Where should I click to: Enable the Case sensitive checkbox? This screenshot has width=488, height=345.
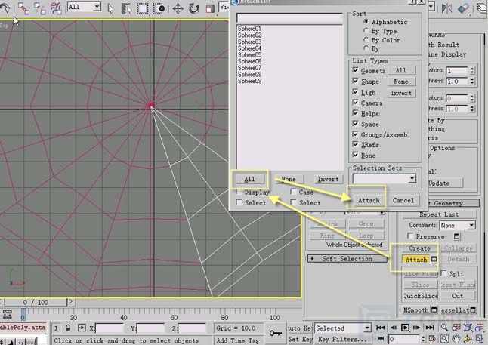pos(293,191)
